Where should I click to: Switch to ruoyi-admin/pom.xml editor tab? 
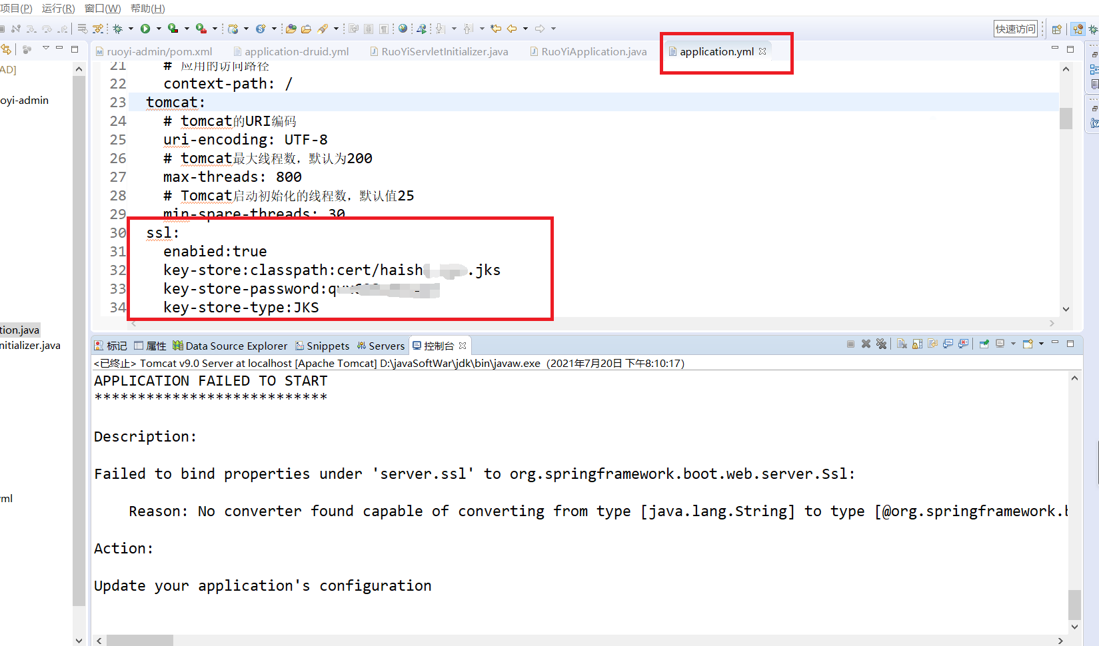[154, 51]
